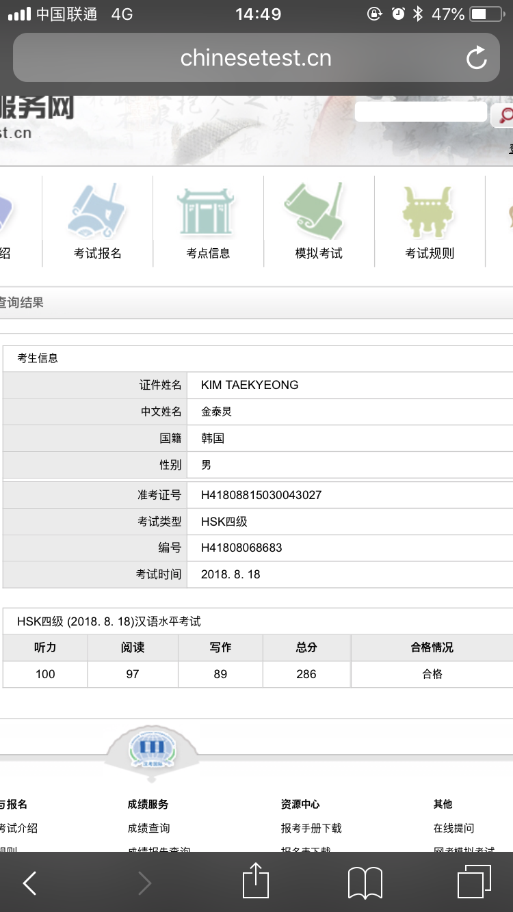Tap the battery icon in status bar

tap(488, 14)
